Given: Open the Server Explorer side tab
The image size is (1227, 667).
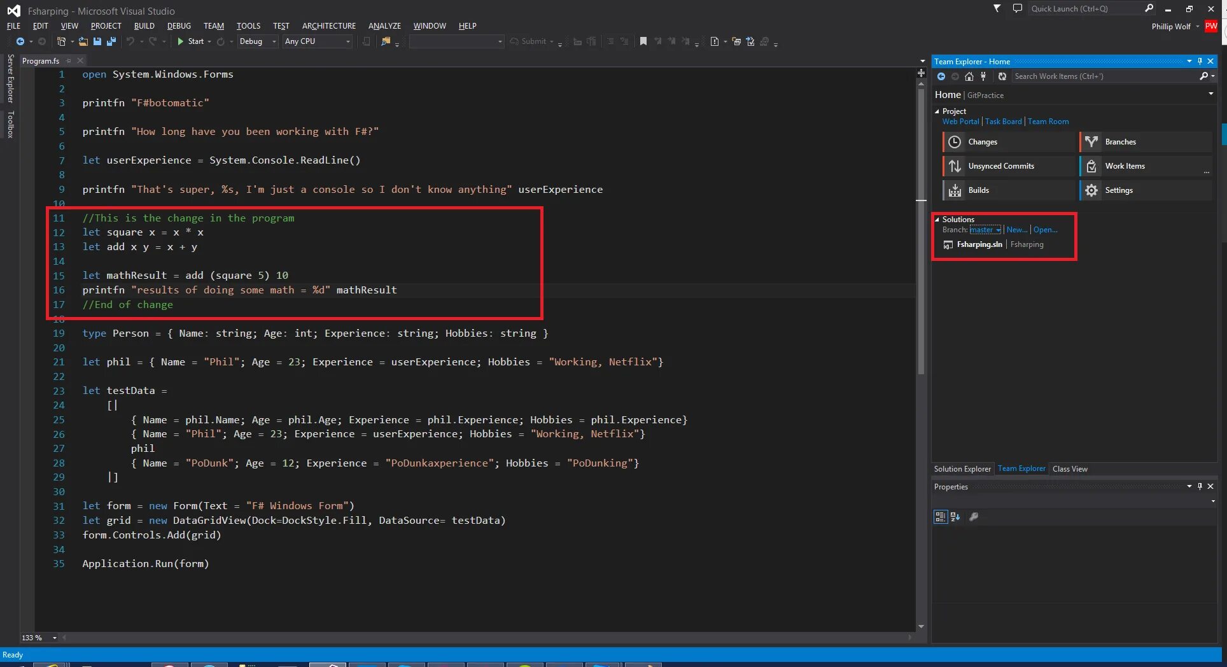Looking at the screenshot, I should point(10,79).
